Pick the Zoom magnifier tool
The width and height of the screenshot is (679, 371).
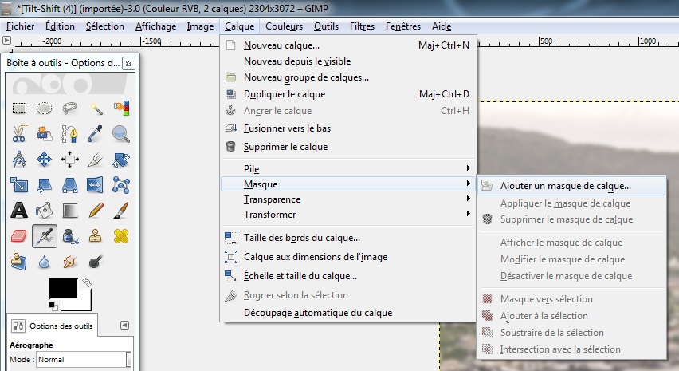120,134
